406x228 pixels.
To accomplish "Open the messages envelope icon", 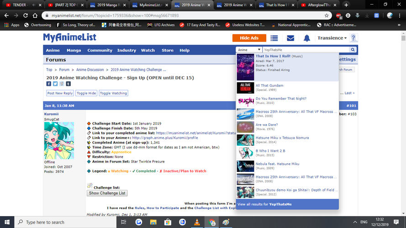I will click(290, 38).
